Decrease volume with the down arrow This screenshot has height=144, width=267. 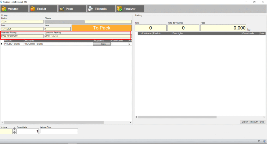point(14,132)
